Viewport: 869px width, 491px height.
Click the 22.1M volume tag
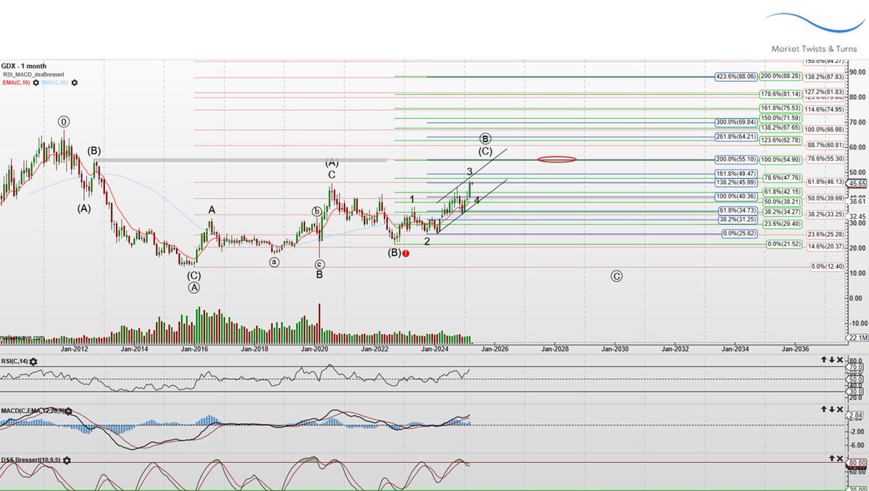[857, 337]
